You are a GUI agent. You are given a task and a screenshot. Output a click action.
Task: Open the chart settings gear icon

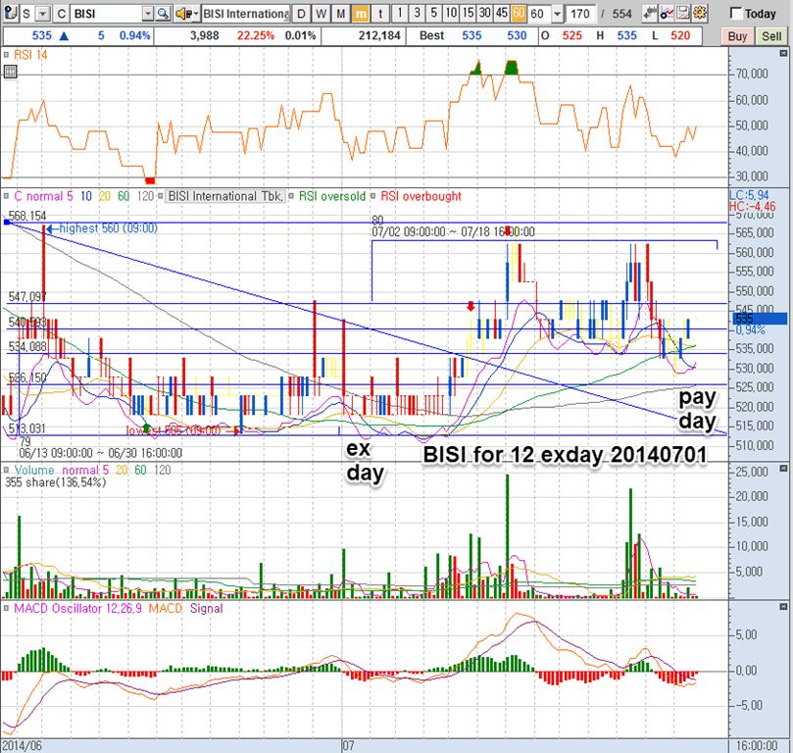pos(701,13)
